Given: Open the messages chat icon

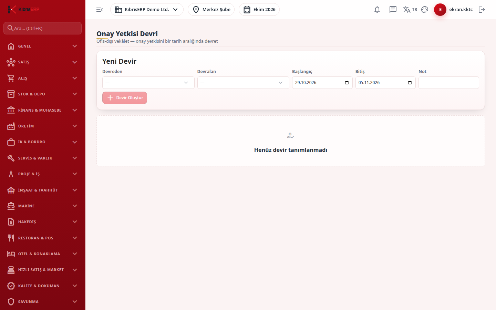Looking at the screenshot, I should [393, 10].
